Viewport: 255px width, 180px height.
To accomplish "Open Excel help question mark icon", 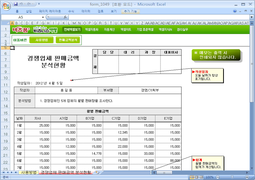I will tap(235, 11).
